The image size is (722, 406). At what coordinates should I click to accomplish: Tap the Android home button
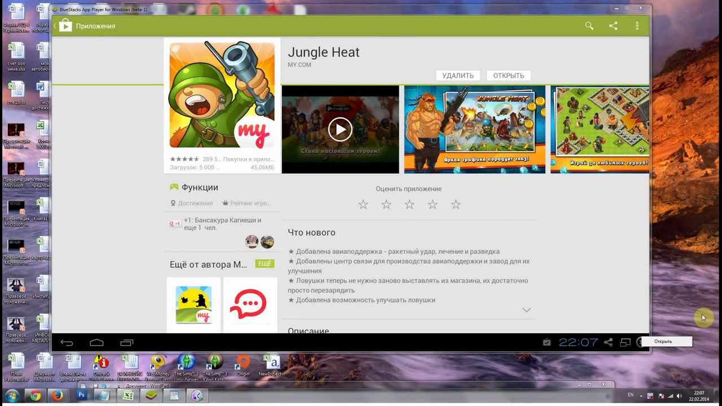pos(96,342)
